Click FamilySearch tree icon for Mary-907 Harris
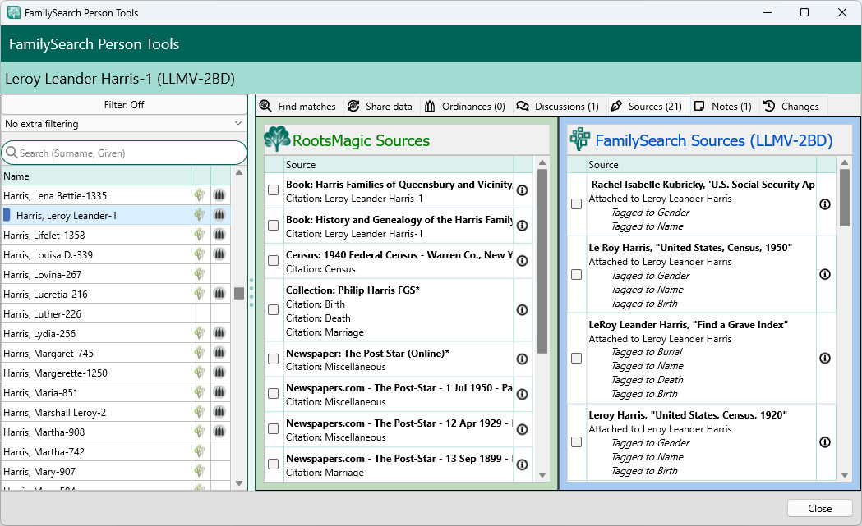 tap(200, 471)
